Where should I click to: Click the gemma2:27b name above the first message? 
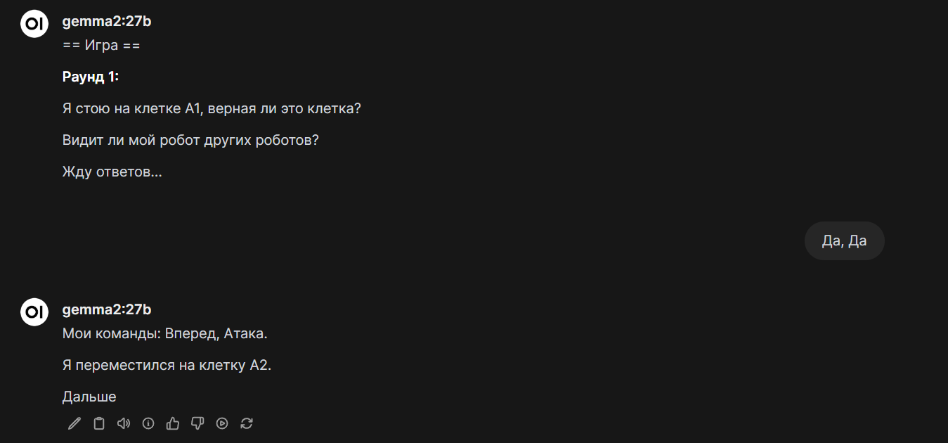click(107, 21)
